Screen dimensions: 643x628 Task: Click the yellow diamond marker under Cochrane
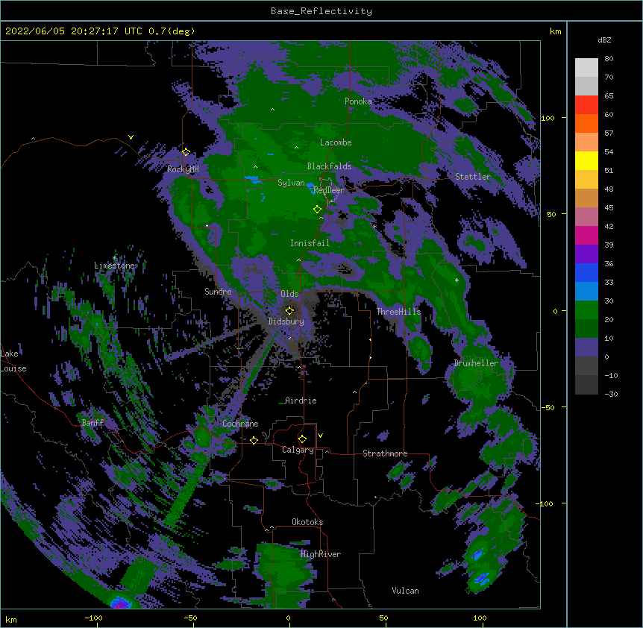(254, 440)
